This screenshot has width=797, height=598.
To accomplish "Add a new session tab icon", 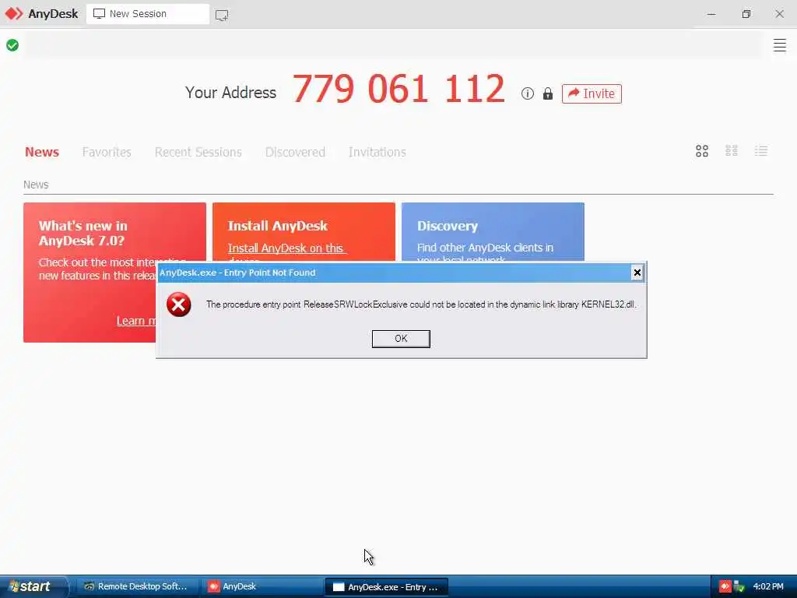I will coord(222,15).
